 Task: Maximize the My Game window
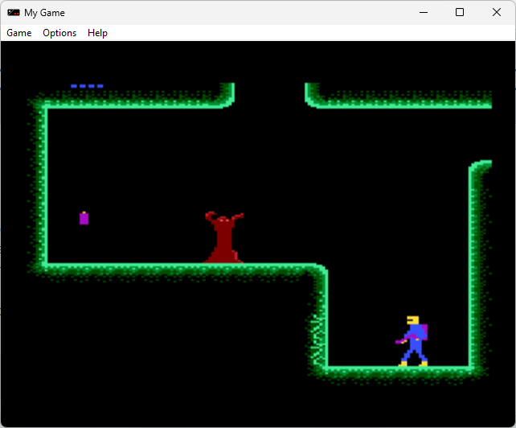[460, 12]
